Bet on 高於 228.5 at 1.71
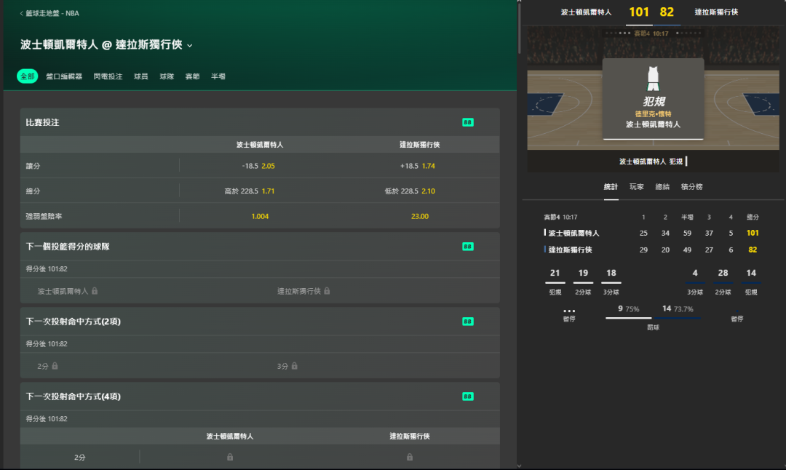The height and width of the screenshot is (470, 786). [x=250, y=191]
